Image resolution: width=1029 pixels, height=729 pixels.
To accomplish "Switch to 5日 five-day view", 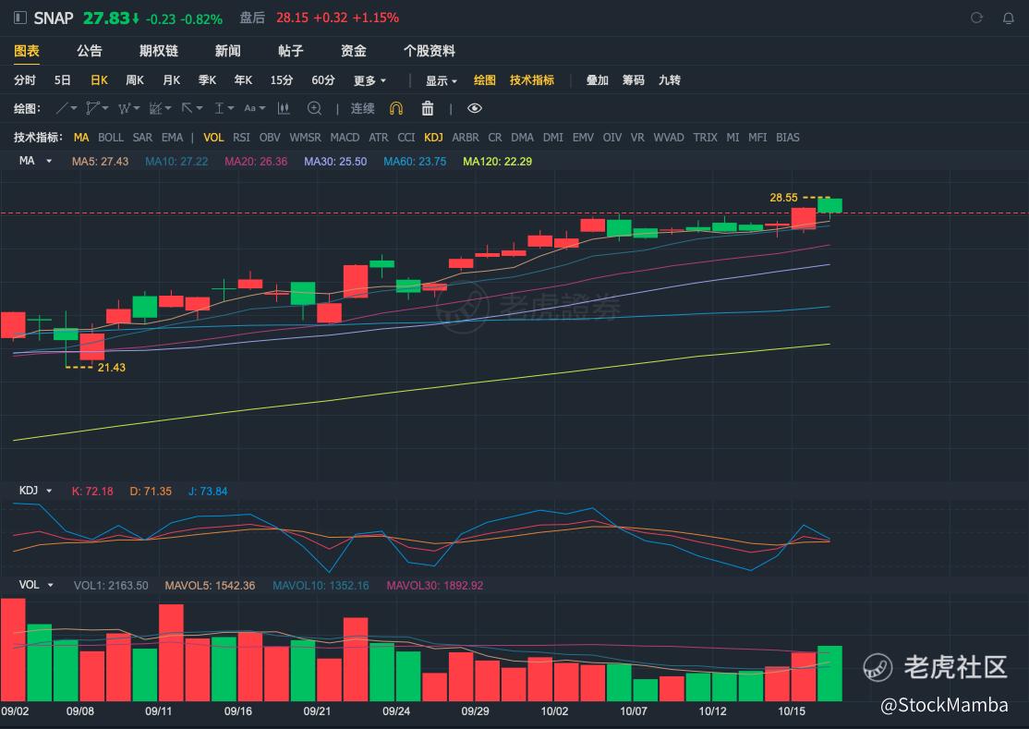I will tap(62, 80).
